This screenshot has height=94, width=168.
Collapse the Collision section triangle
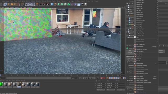tap(128, 87)
